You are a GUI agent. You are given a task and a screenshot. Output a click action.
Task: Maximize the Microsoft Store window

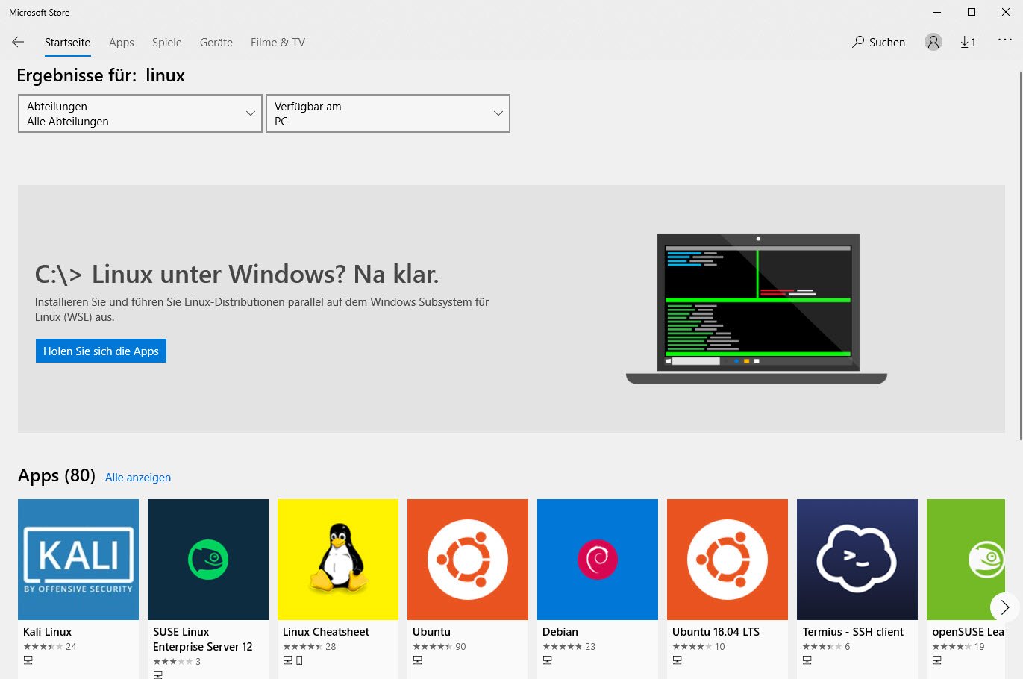[x=972, y=12]
